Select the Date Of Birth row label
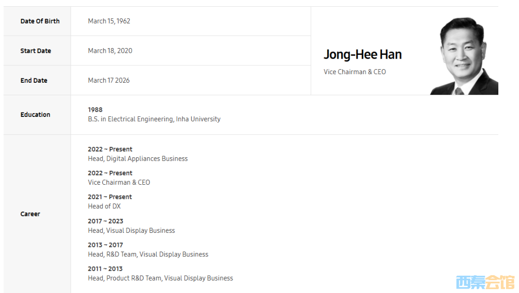 (40, 21)
